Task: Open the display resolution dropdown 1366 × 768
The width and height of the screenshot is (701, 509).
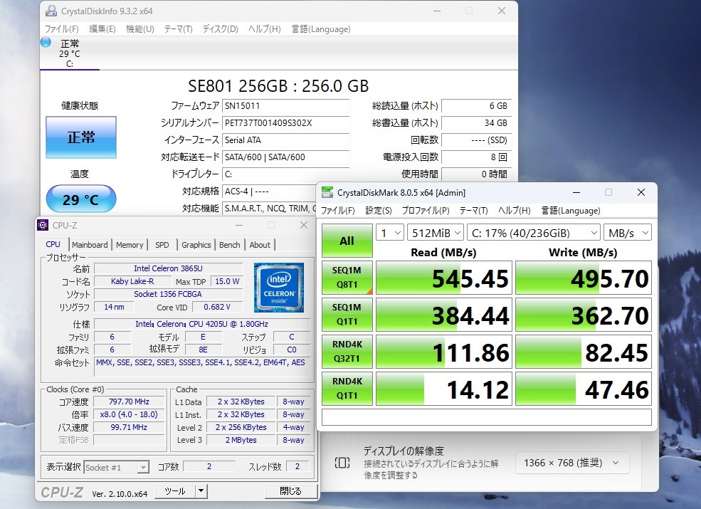Action: point(572,463)
